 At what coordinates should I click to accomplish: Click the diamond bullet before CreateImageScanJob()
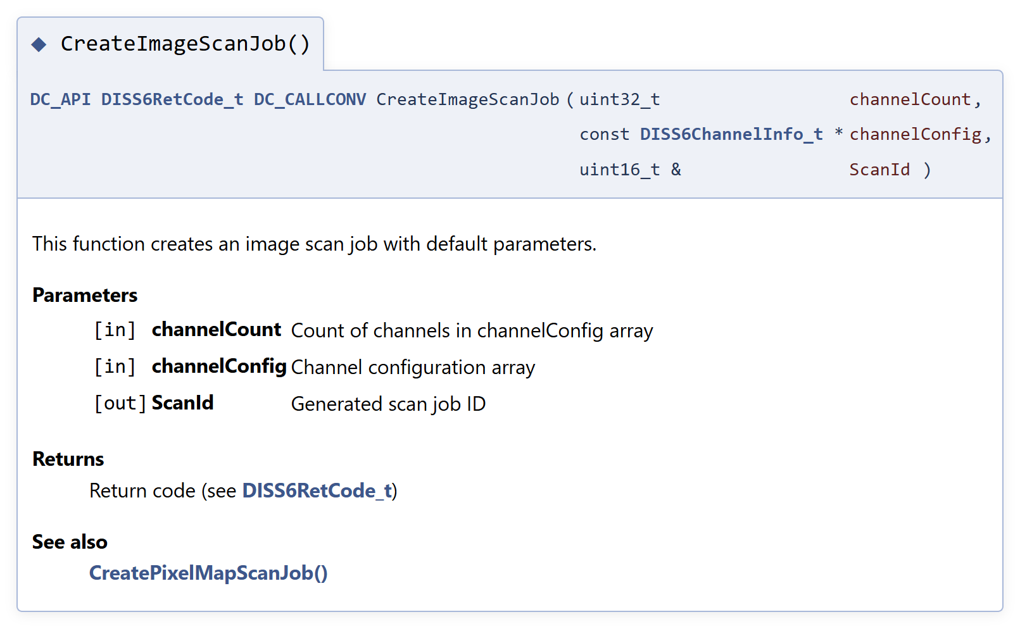(39, 44)
